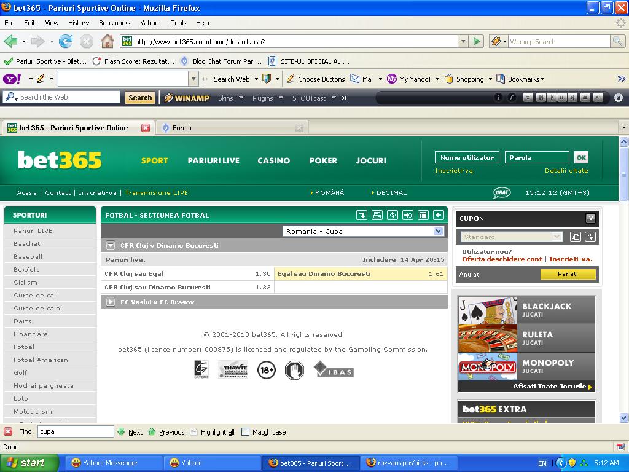629x472 pixels.
Task: Expand the FC Vaslui v FC Brasov section
Action: (111, 302)
